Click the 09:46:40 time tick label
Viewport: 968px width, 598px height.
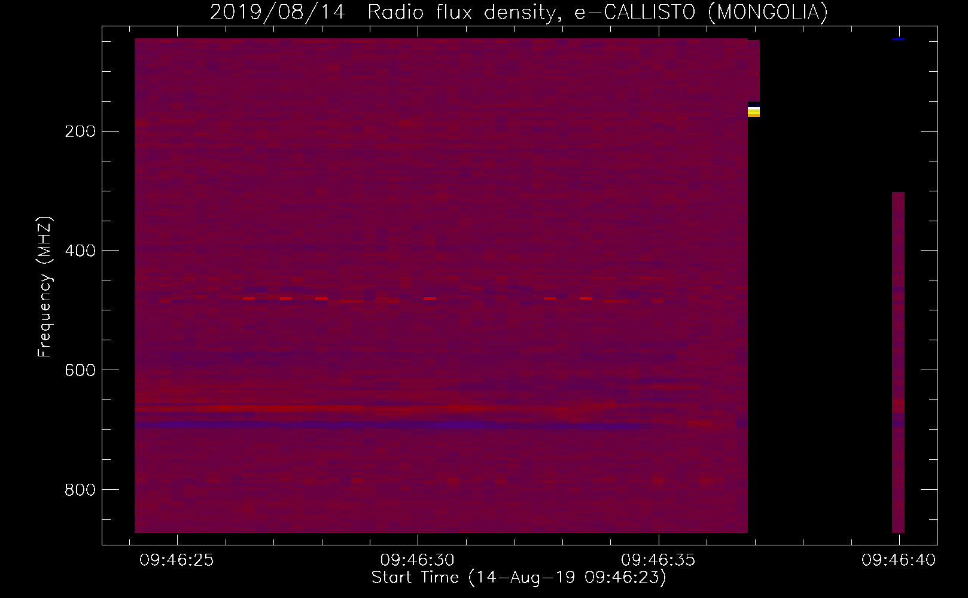[899, 560]
